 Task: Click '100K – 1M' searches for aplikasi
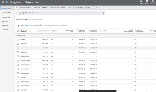[45, 40]
